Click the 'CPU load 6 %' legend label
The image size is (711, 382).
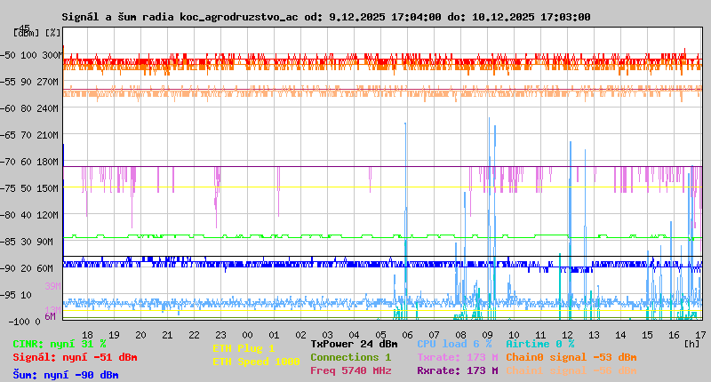[x=454, y=345]
